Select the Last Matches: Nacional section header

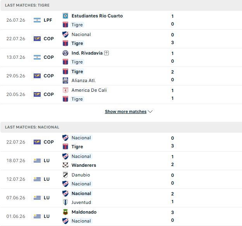[x=121, y=127]
